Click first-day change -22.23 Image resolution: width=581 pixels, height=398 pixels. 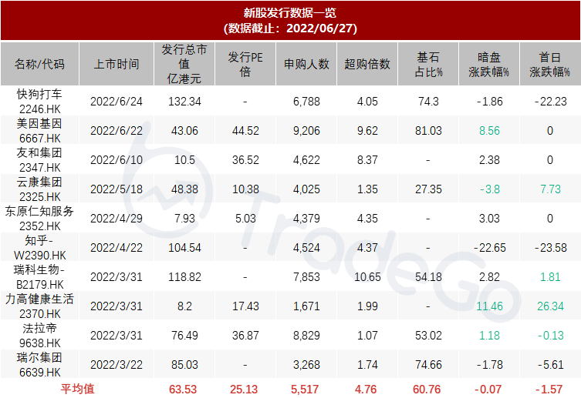[x=551, y=102]
